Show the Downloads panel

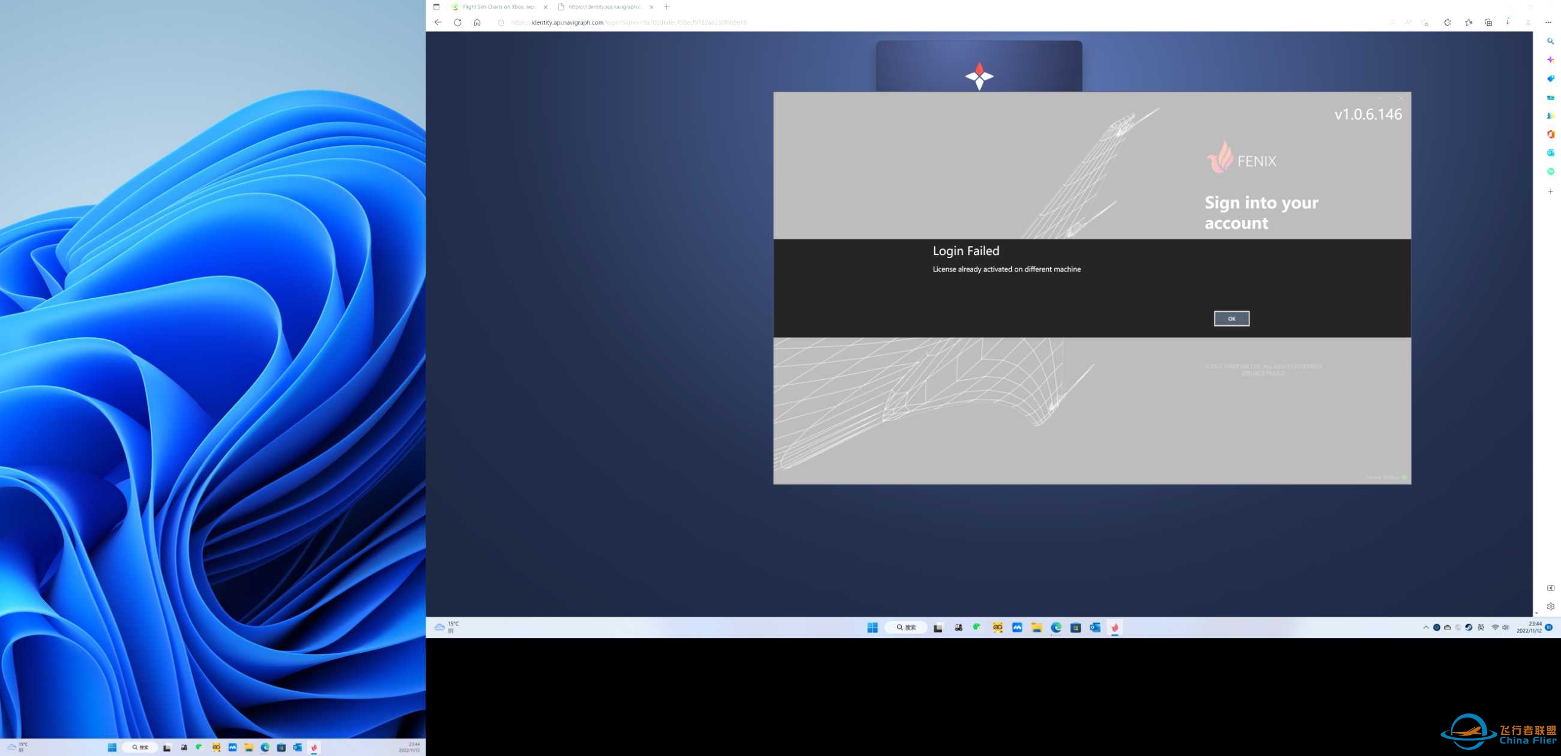[x=1508, y=22]
